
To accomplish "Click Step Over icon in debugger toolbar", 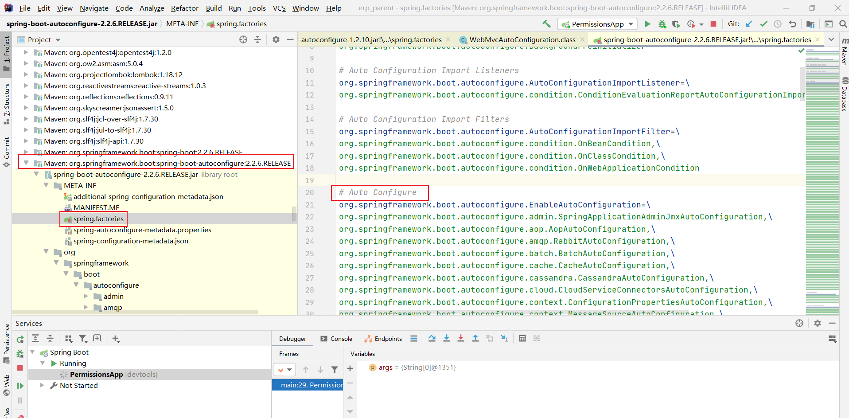I will point(432,338).
